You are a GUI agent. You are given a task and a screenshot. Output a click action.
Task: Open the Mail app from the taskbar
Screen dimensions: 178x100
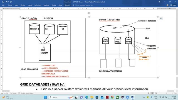[x=102, y=97]
